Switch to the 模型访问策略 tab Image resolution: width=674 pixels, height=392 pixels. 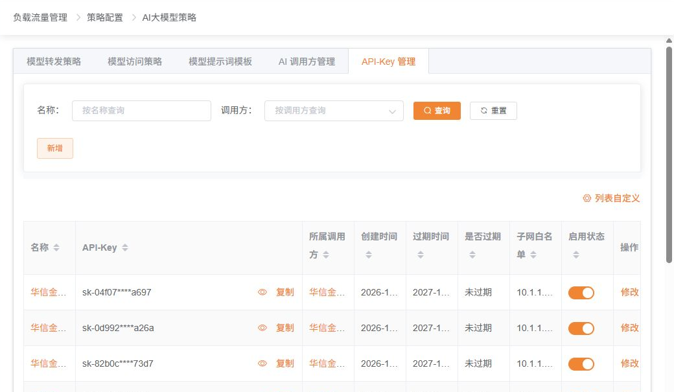(x=135, y=62)
